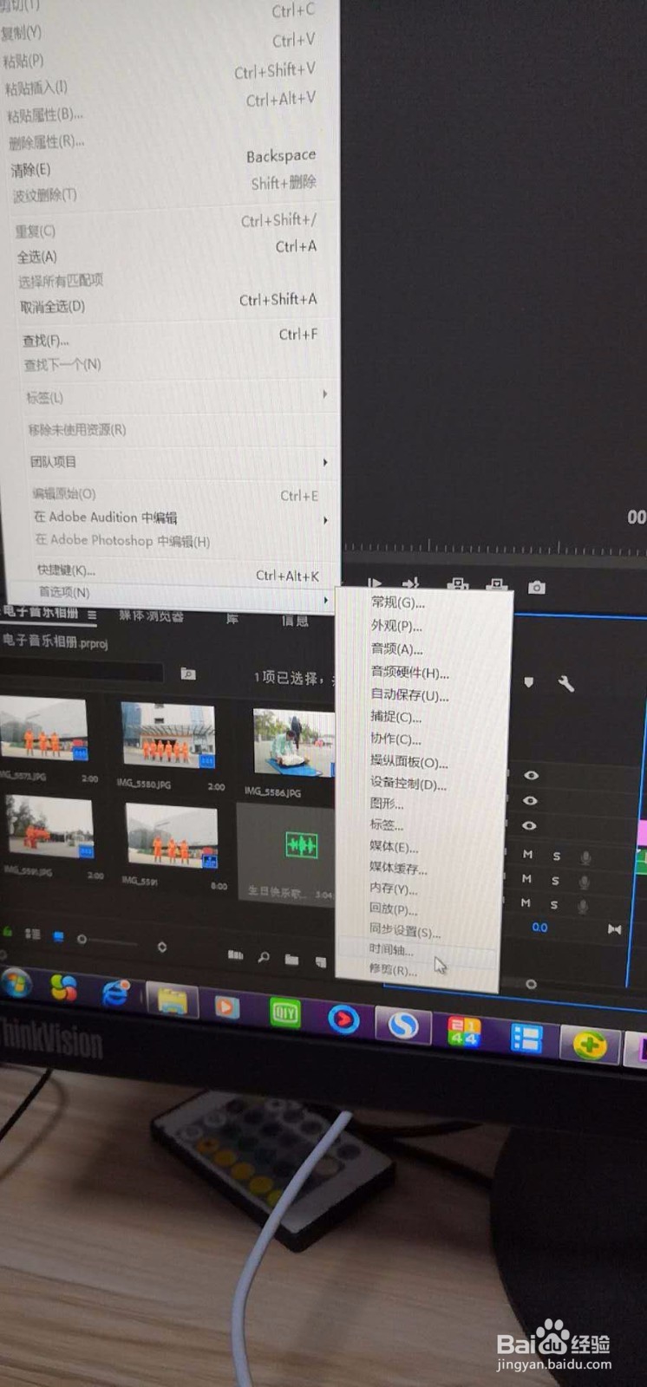Mute the first audio track with M
Viewport: 647px width, 1387px height.
527,854
